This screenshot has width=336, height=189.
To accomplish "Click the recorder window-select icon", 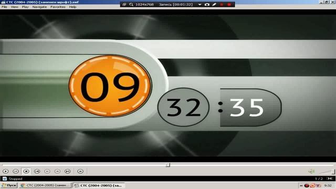I will pos(124,4).
